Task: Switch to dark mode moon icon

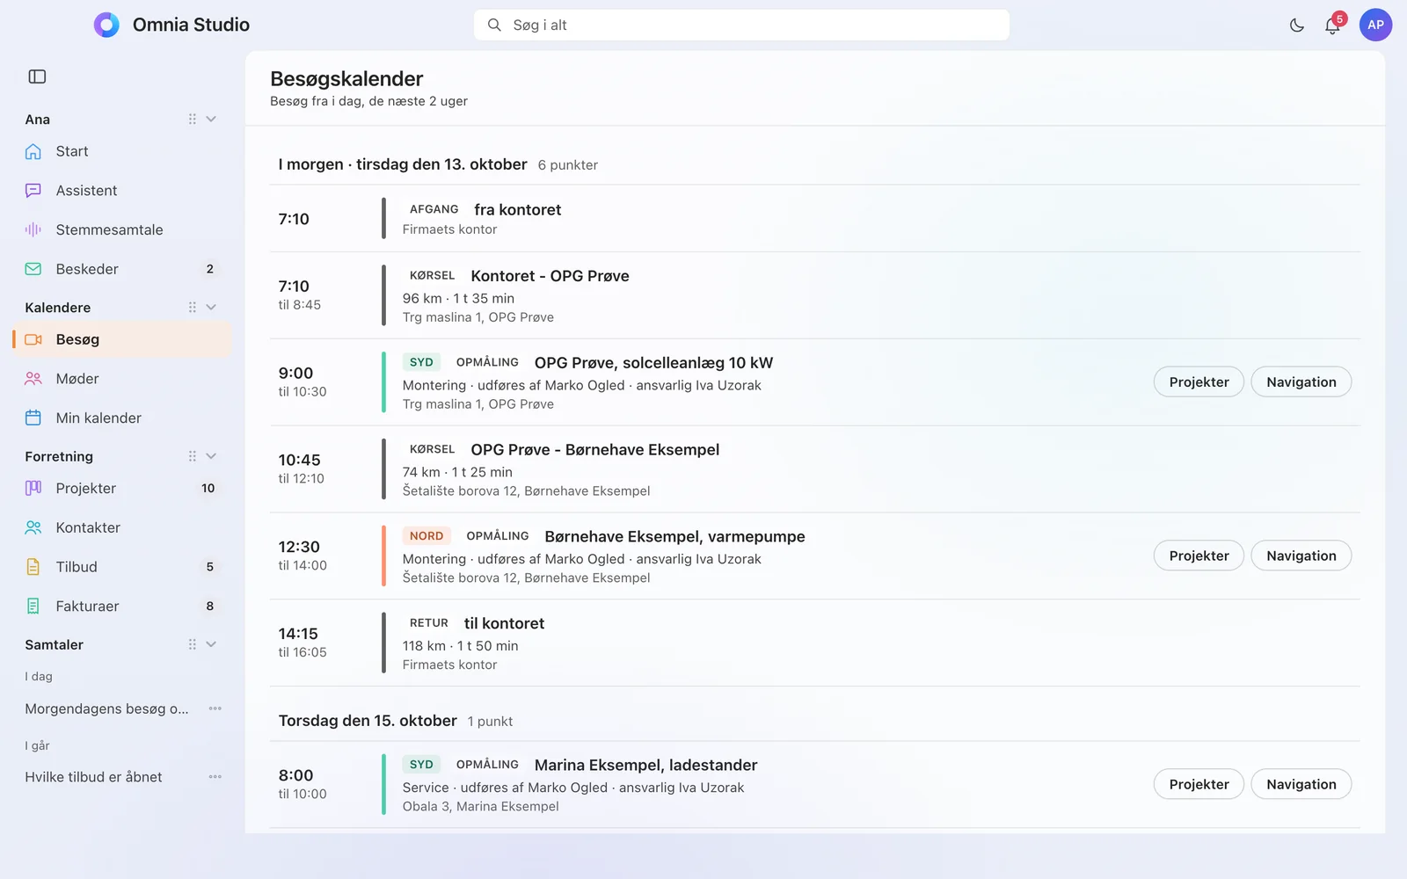Action: tap(1297, 25)
